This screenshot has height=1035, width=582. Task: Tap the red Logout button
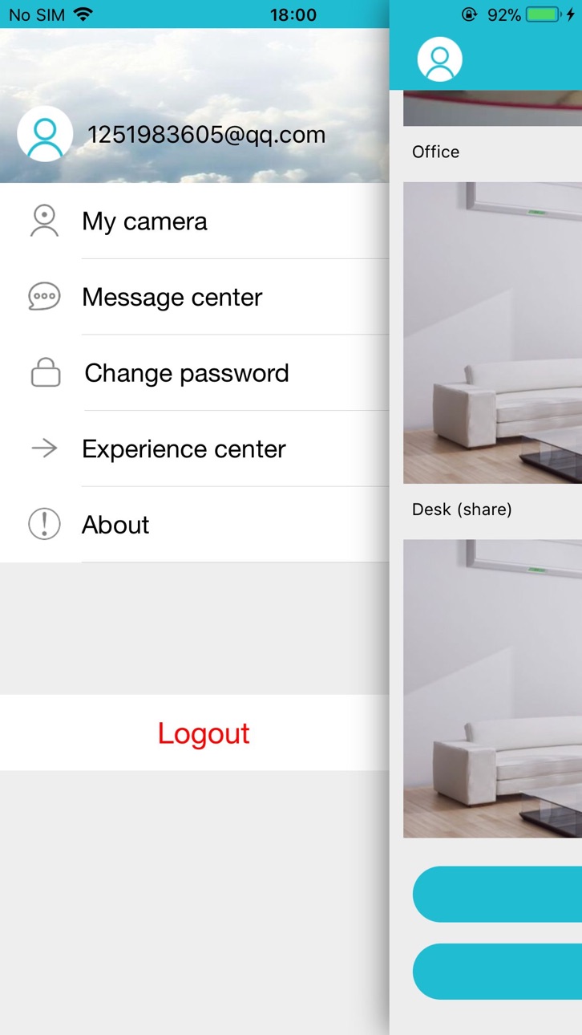pyautogui.click(x=195, y=733)
